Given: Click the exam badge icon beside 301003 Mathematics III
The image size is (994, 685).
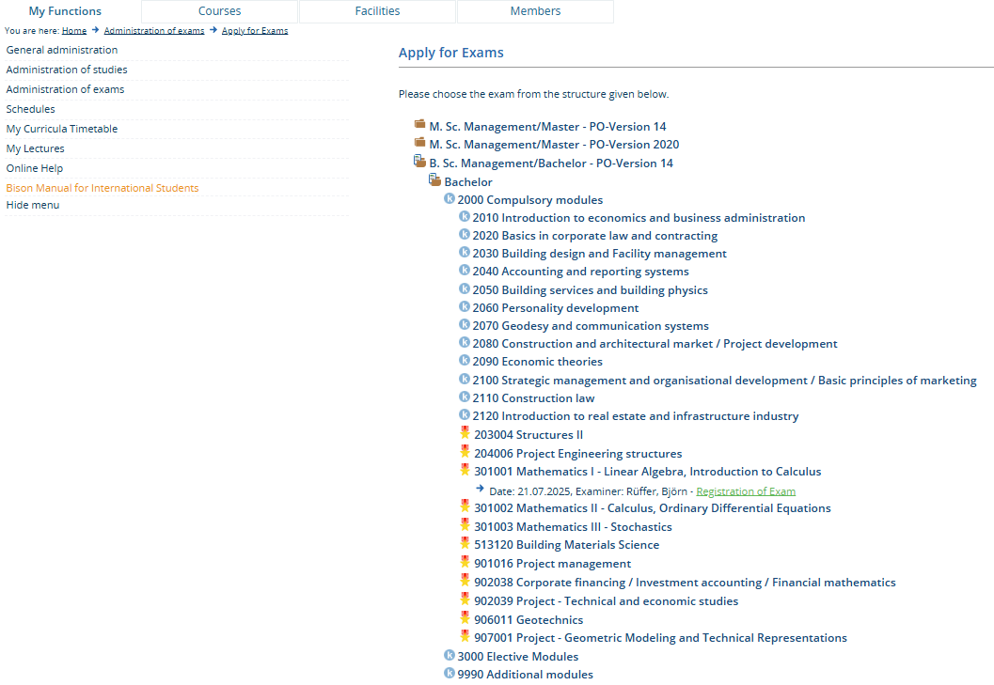Looking at the screenshot, I should point(465,525).
